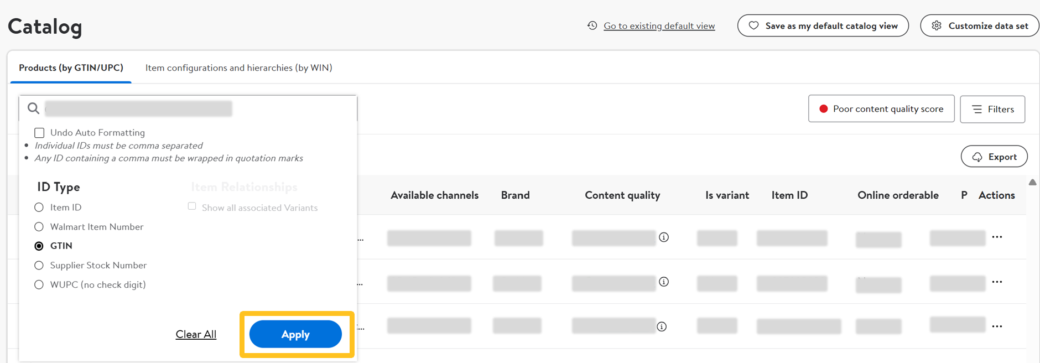Click the first row content quality info icon
Image resolution: width=1040 pixels, height=363 pixels.
click(x=664, y=237)
